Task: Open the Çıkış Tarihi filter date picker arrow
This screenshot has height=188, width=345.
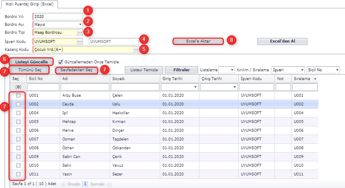Action: click(236, 87)
